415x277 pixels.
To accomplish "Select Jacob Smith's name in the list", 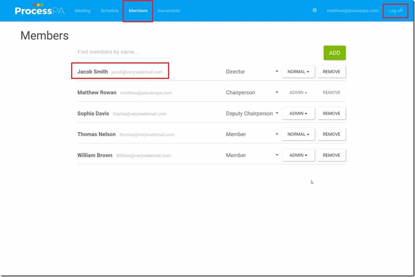I will (93, 72).
